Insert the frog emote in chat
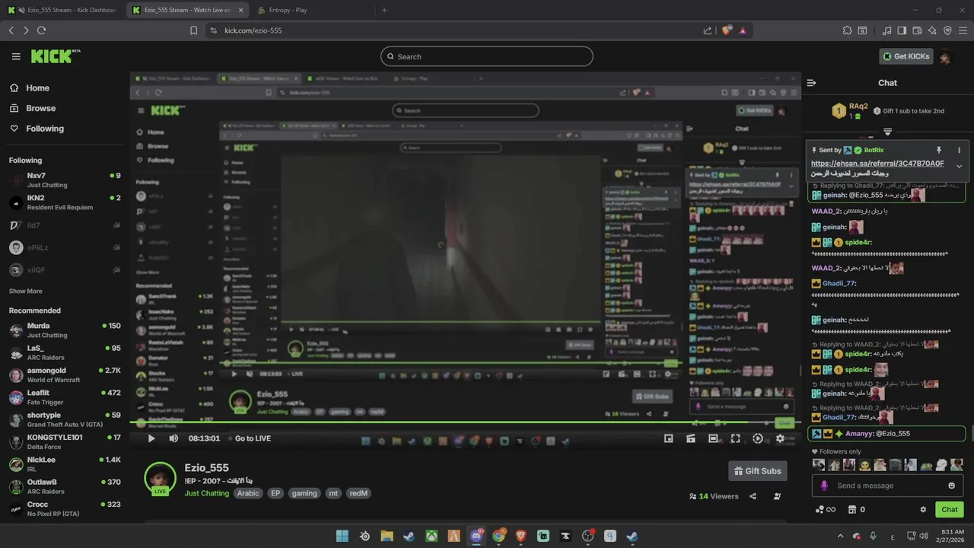 [x=928, y=464]
